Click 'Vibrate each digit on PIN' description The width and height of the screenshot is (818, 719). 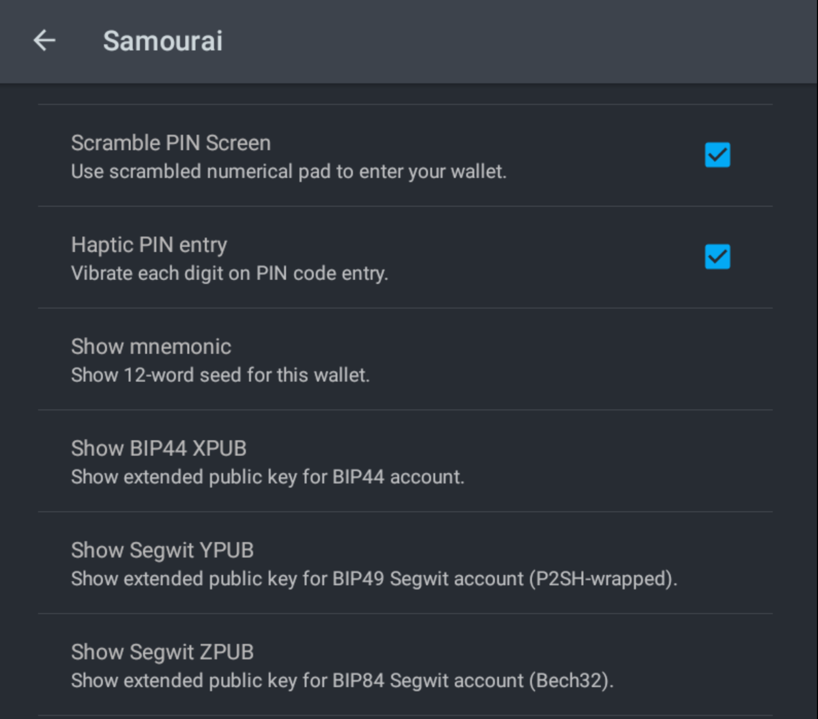pyautogui.click(x=229, y=273)
